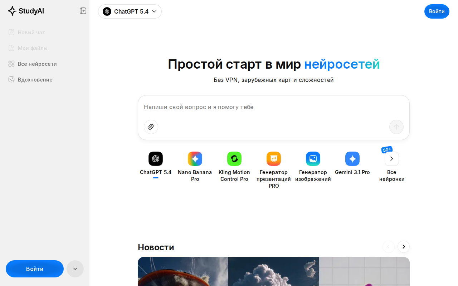Open the ChatGPT 5.4 model selector dropdown
Screen dimensions: 458x286
point(130,11)
